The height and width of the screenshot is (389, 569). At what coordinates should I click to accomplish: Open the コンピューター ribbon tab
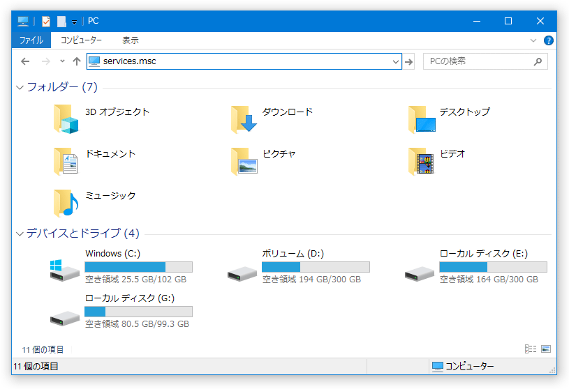tap(81, 40)
